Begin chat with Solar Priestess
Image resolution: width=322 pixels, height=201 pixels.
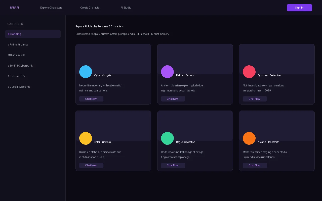(91, 165)
